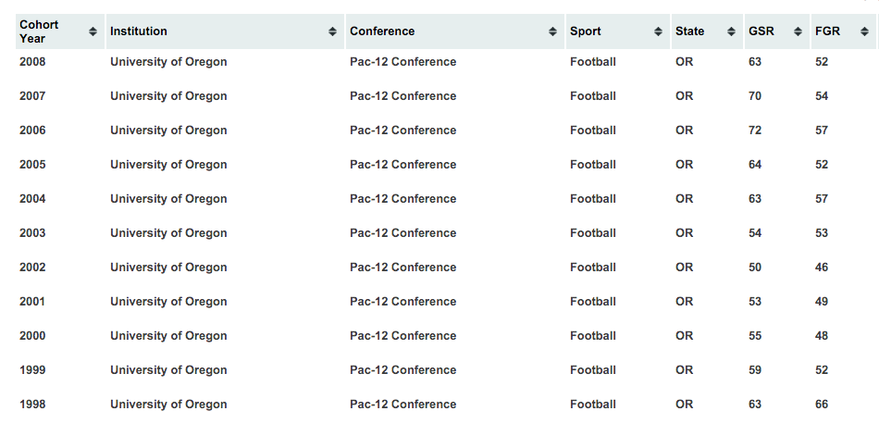The image size is (879, 436).
Task: Sort table by Cohort Year arrows
Action: pyautogui.click(x=93, y=31)
